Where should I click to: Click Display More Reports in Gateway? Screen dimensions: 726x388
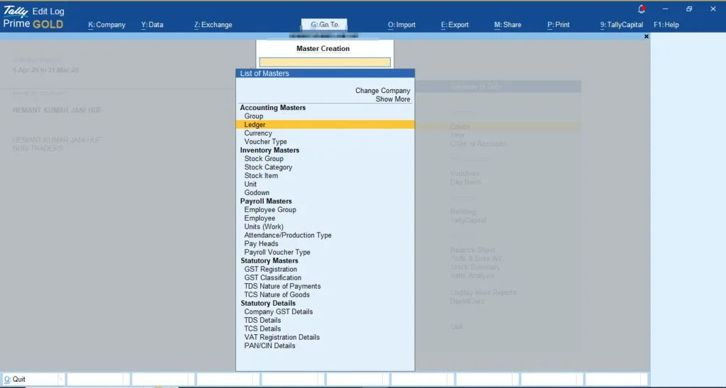(483, 293)
